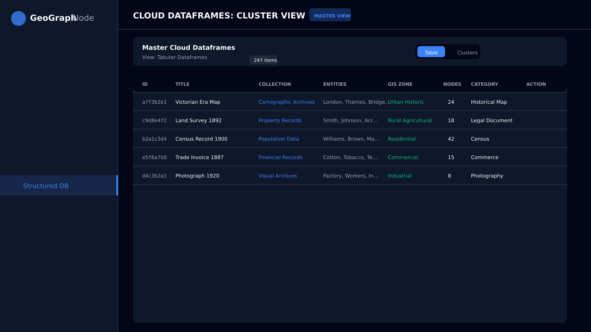
Task: Open the Visual Archives collection link
Action: point(277,176)
